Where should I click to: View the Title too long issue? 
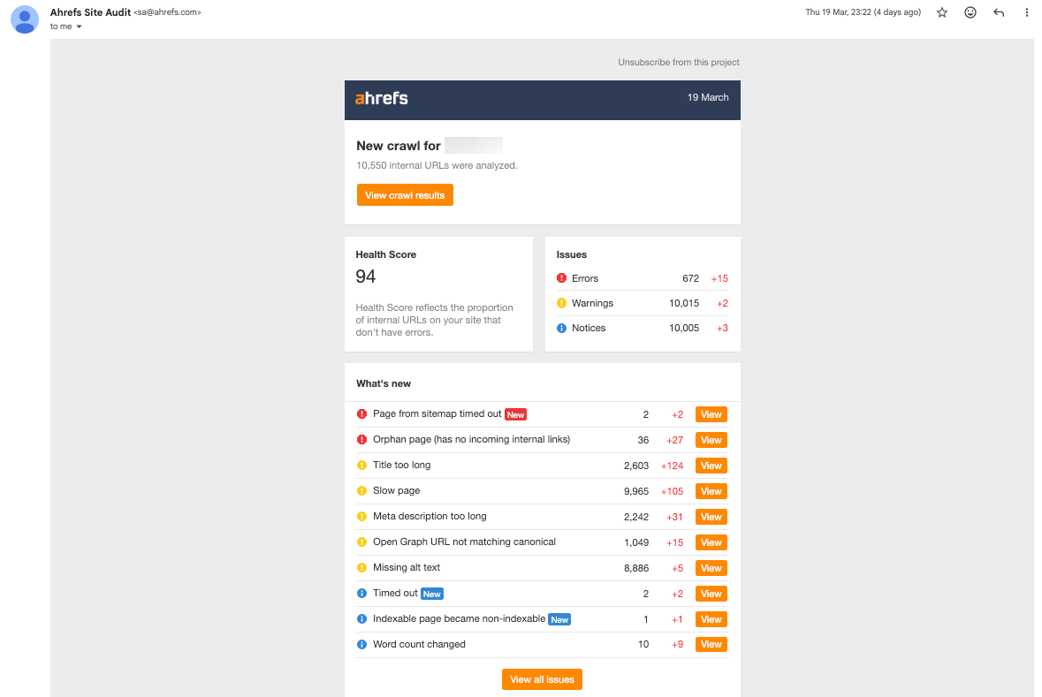click(x=711, y=466)
